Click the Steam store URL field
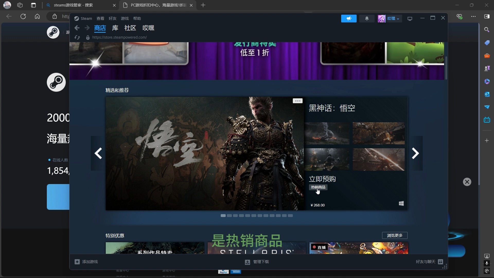The image size is (494, 278). pyautogui.click(x=120, y=37)
